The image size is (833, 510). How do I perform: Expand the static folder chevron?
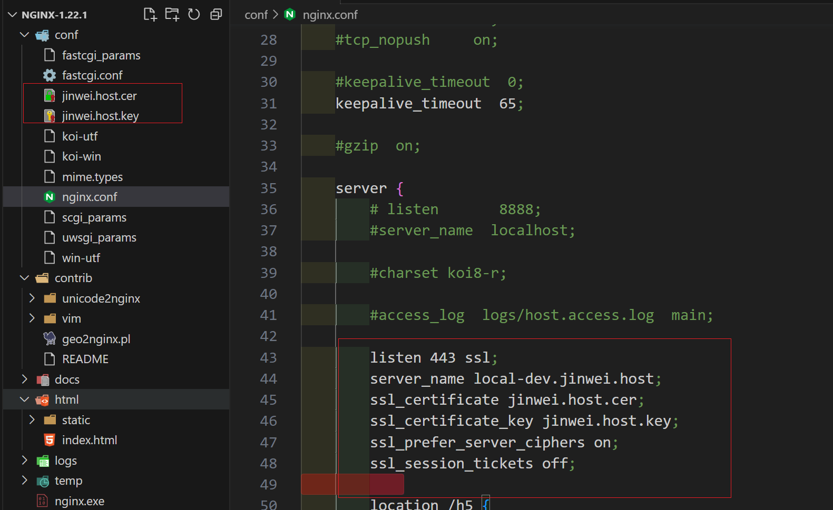(32, 419)
